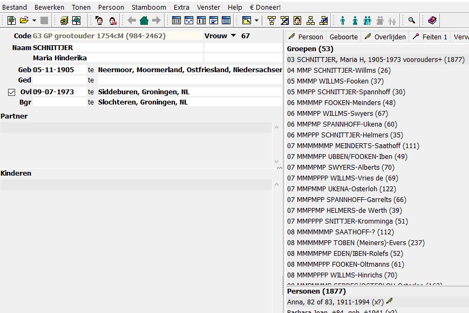Screen dimensions: 469x313
Task: Select group 04 MMP SCHNITTJER-Willms
Action: (339, 71)
